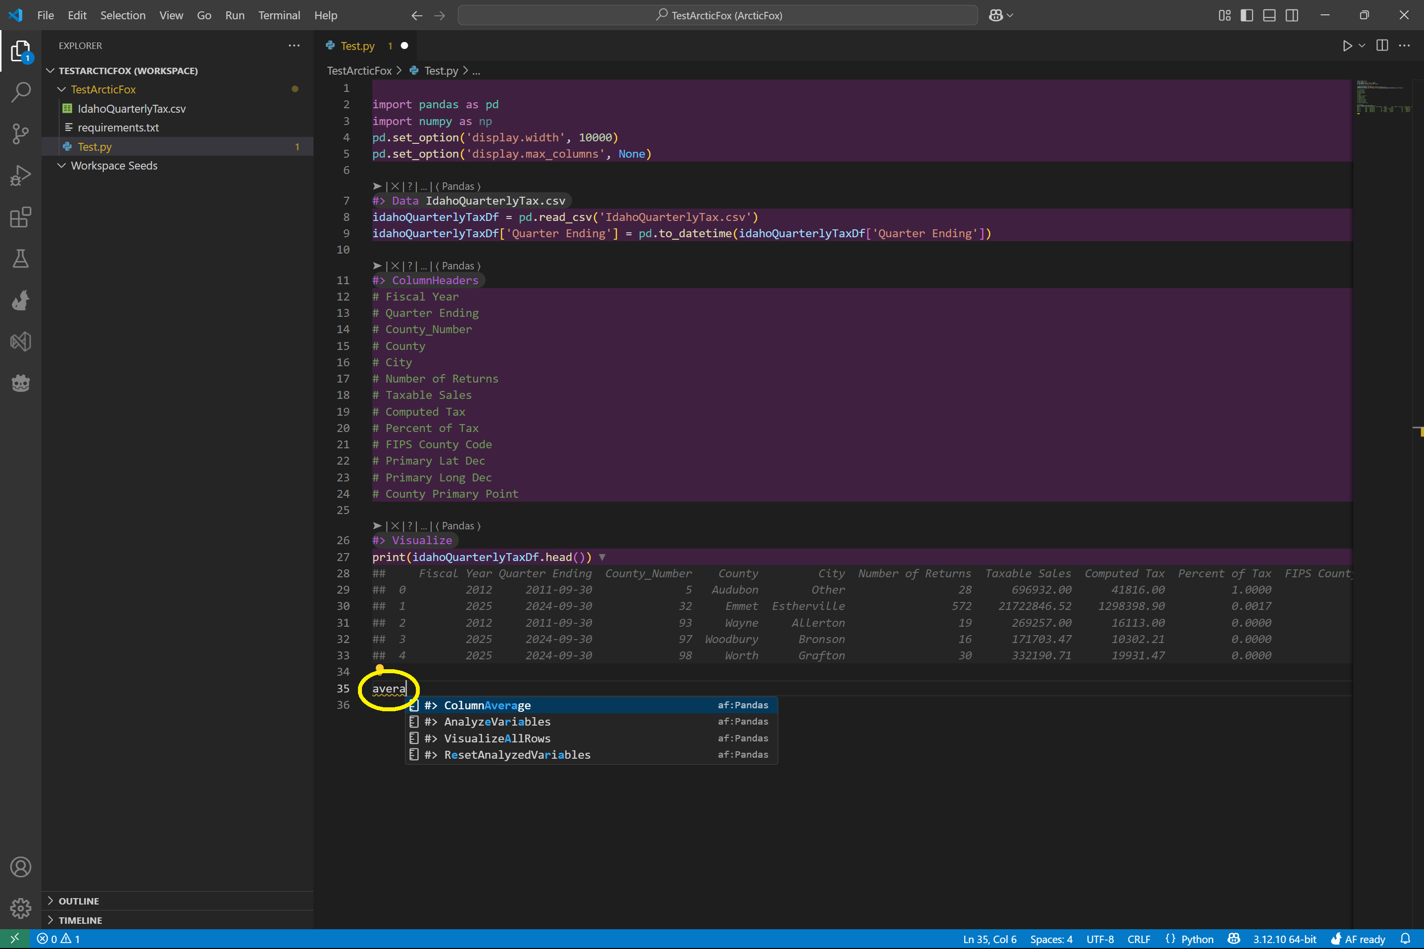Open the Copilot icon in title bar
Screen dimensions: 1424x949
tap(995, 15)
